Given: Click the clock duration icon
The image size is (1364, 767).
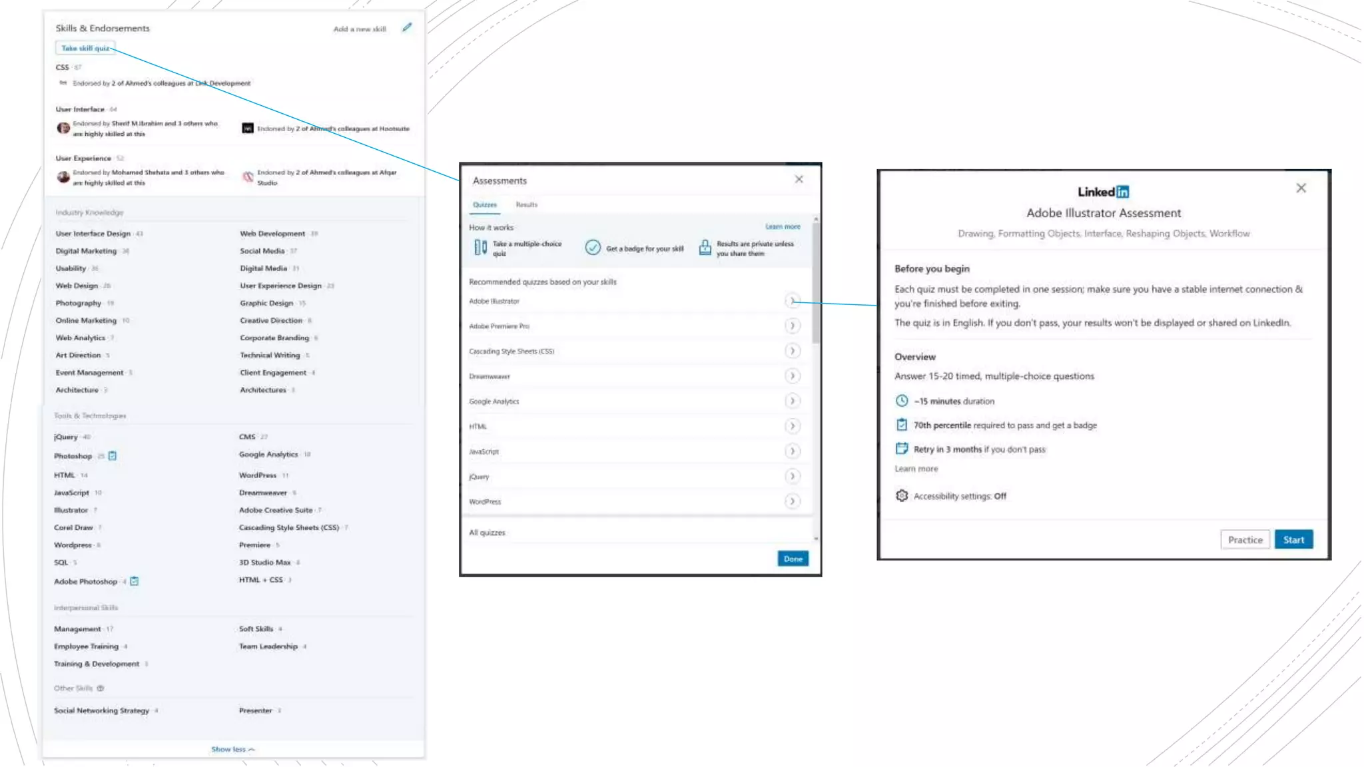Looking at the screenshot, I should tap(901, 401).
